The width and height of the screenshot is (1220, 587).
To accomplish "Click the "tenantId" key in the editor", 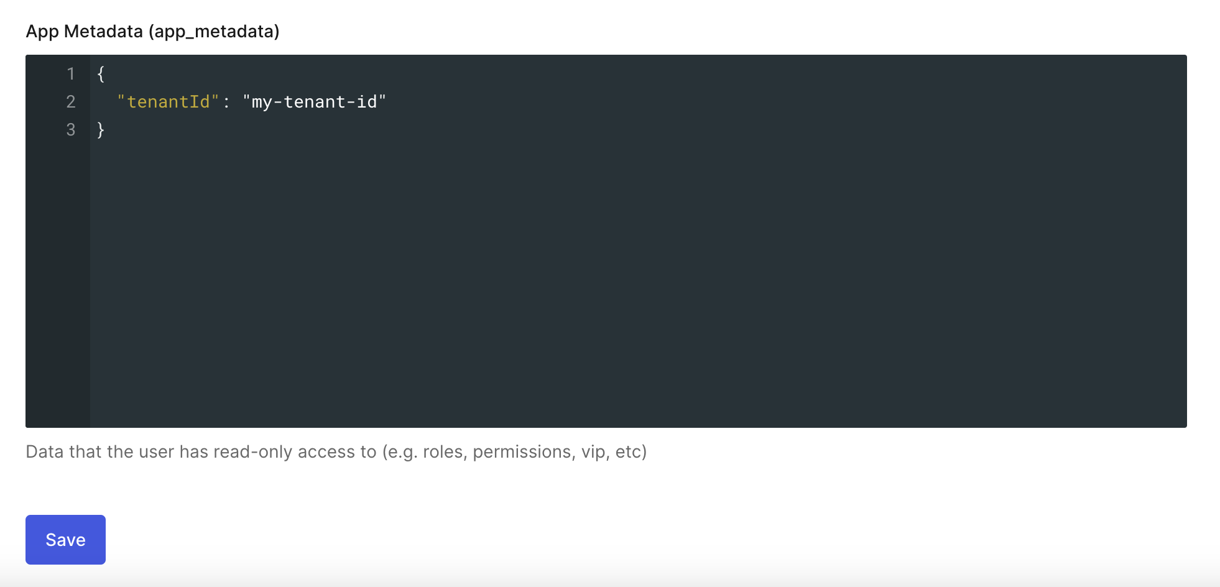I will pos(168,102).
